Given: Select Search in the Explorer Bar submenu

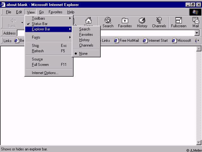Looking at the screenshot, I should [x=86, y=29].
